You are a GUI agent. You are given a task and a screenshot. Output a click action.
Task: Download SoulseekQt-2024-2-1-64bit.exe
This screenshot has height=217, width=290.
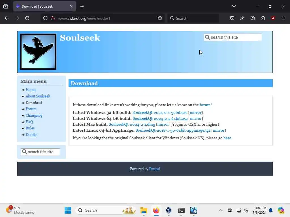(160, 118)
